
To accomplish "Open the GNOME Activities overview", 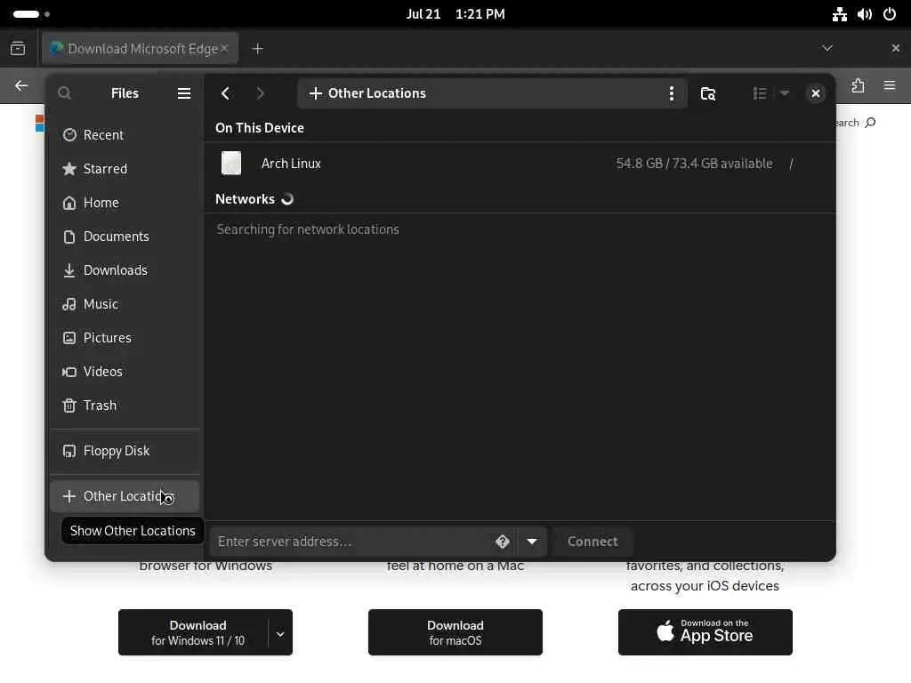I will point(31,14).
